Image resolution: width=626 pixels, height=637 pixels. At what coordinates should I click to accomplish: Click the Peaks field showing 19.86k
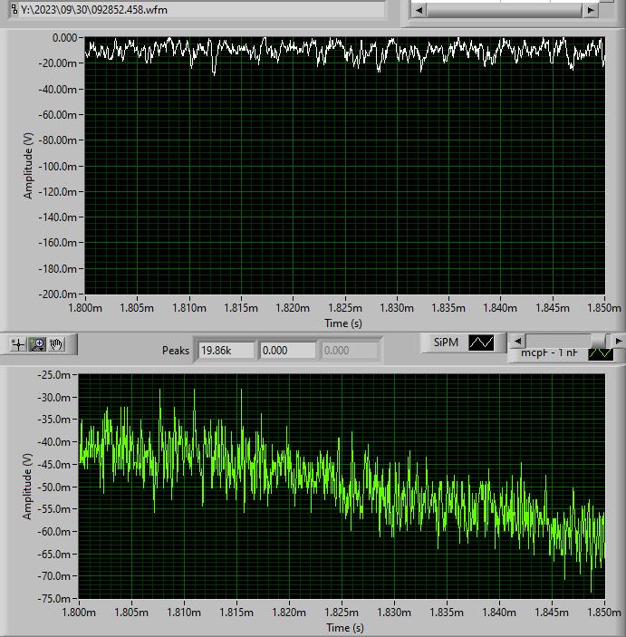pos(225,351)
